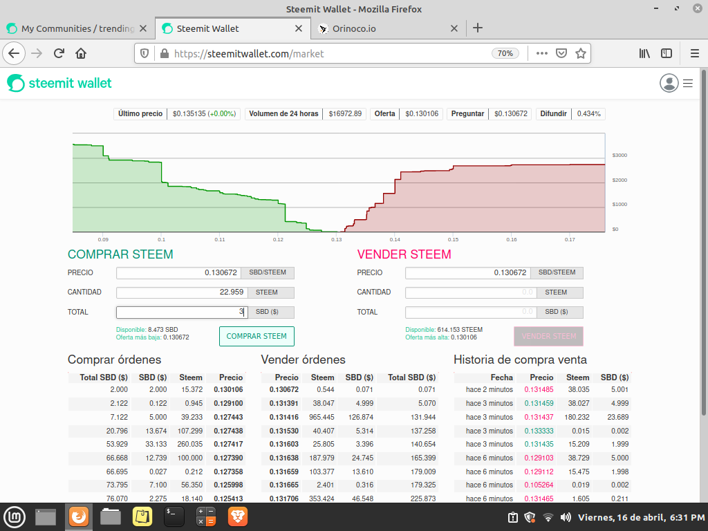708x531 pixels.
Task: Bookmark this page with the star
Action: [581, 53]
